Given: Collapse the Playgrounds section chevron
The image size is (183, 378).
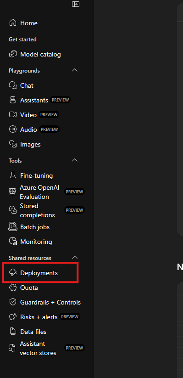Looking at the screenshot, I should [75, 70].
